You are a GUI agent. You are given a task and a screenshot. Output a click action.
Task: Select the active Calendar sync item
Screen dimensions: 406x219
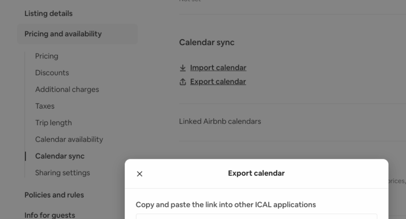(x=60, y=156)
